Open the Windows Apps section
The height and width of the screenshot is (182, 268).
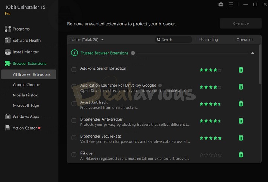click(x=26, y=116)
